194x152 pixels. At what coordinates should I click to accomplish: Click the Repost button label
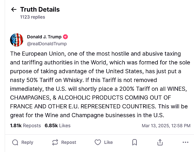point(69,143)
